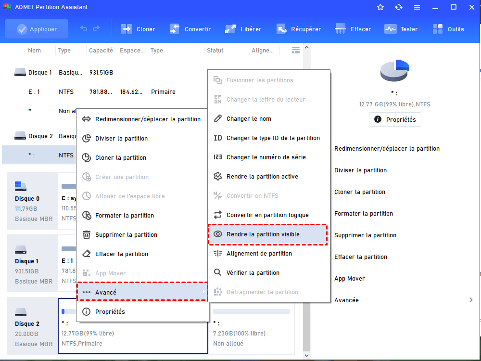481x361 pixels.
Task: Select Rendre la partition active
Action: tap(269, 177)
